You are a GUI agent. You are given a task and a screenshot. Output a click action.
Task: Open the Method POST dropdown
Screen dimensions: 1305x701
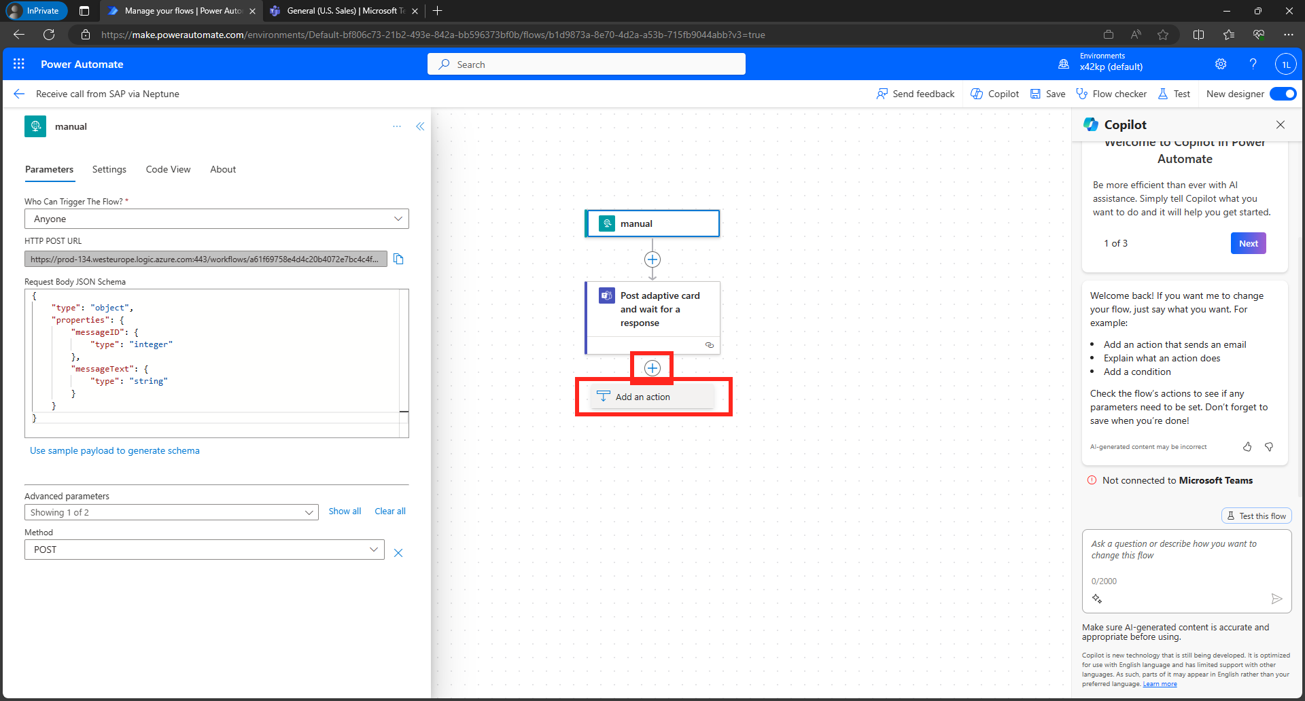[x=205, y=550]
